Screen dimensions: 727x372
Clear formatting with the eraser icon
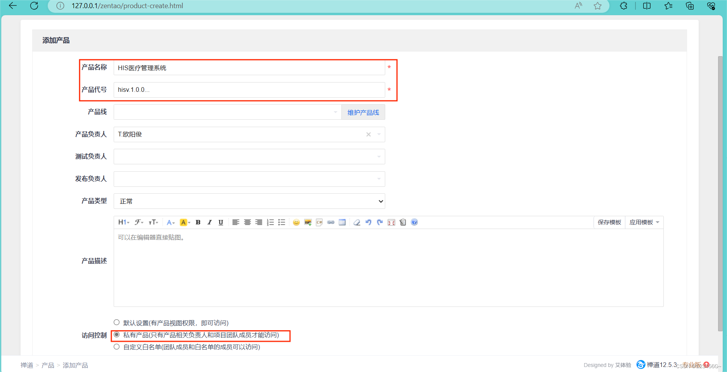click(x=357, y=222)
